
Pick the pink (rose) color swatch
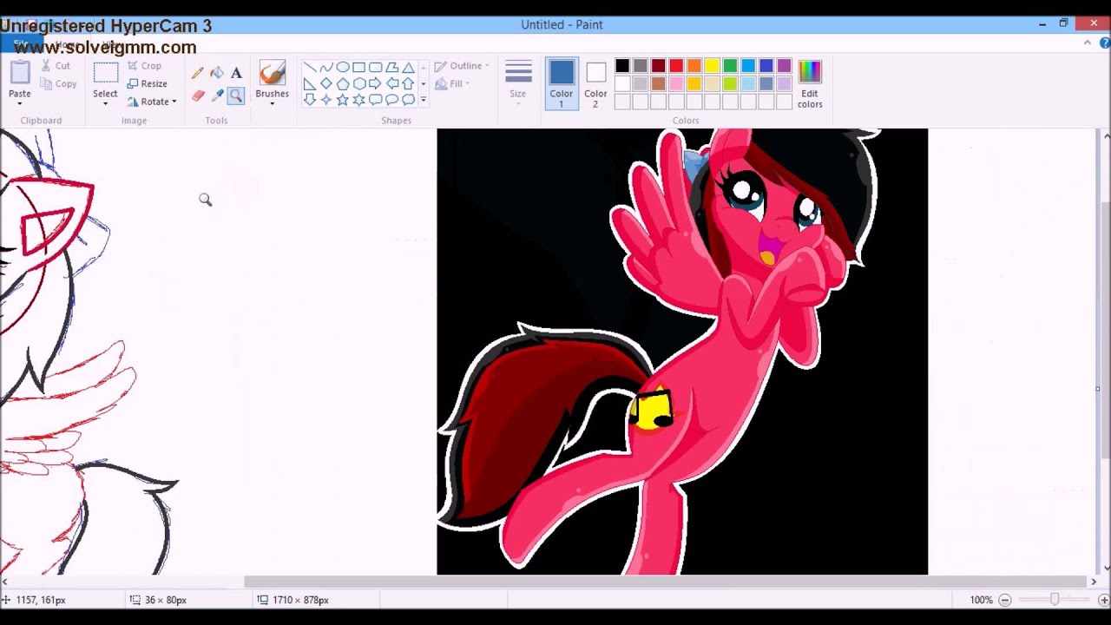pyautogui.click(x=676, y=84)
